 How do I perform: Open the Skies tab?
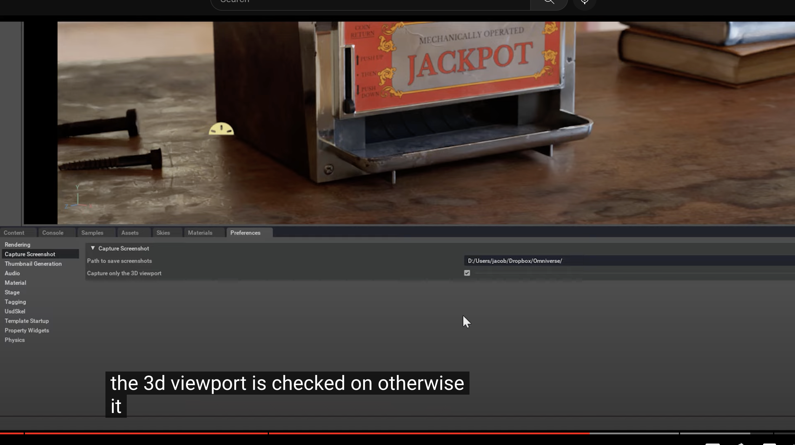click(163, 233)
